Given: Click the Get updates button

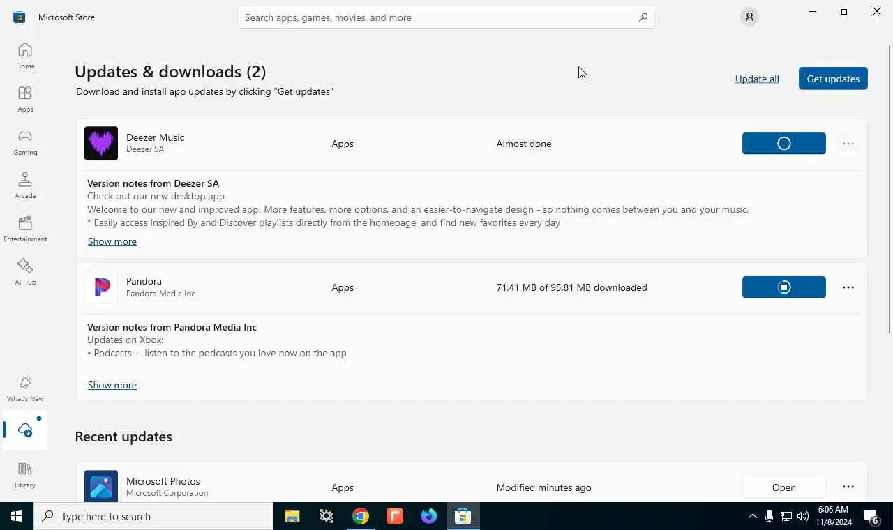Looking at the screenshot, I should 833,79.
